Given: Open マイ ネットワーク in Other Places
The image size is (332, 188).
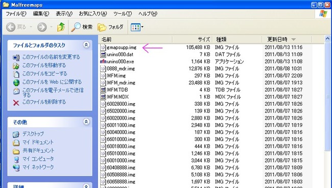Looking at the screenshot, I should point(38,167).
